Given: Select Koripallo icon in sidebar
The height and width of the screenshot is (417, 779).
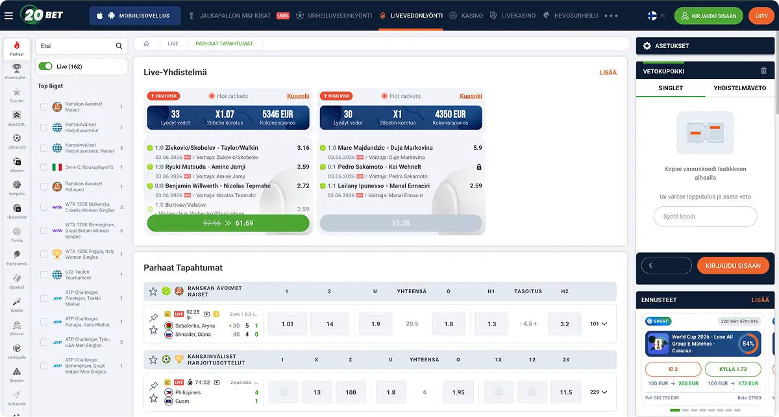Looking at the screenshot, I should (x=17, y=189).
